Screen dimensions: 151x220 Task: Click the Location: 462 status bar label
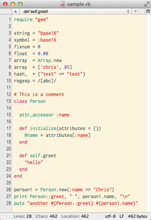coord(75,216)
